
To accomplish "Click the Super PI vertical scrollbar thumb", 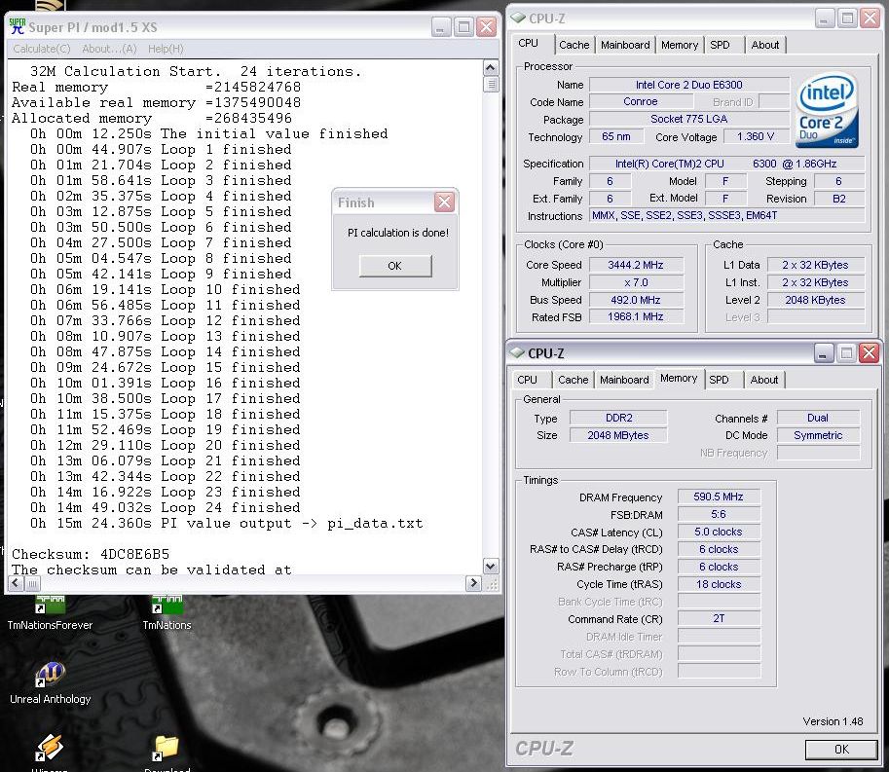I will (x=491, y=85).
